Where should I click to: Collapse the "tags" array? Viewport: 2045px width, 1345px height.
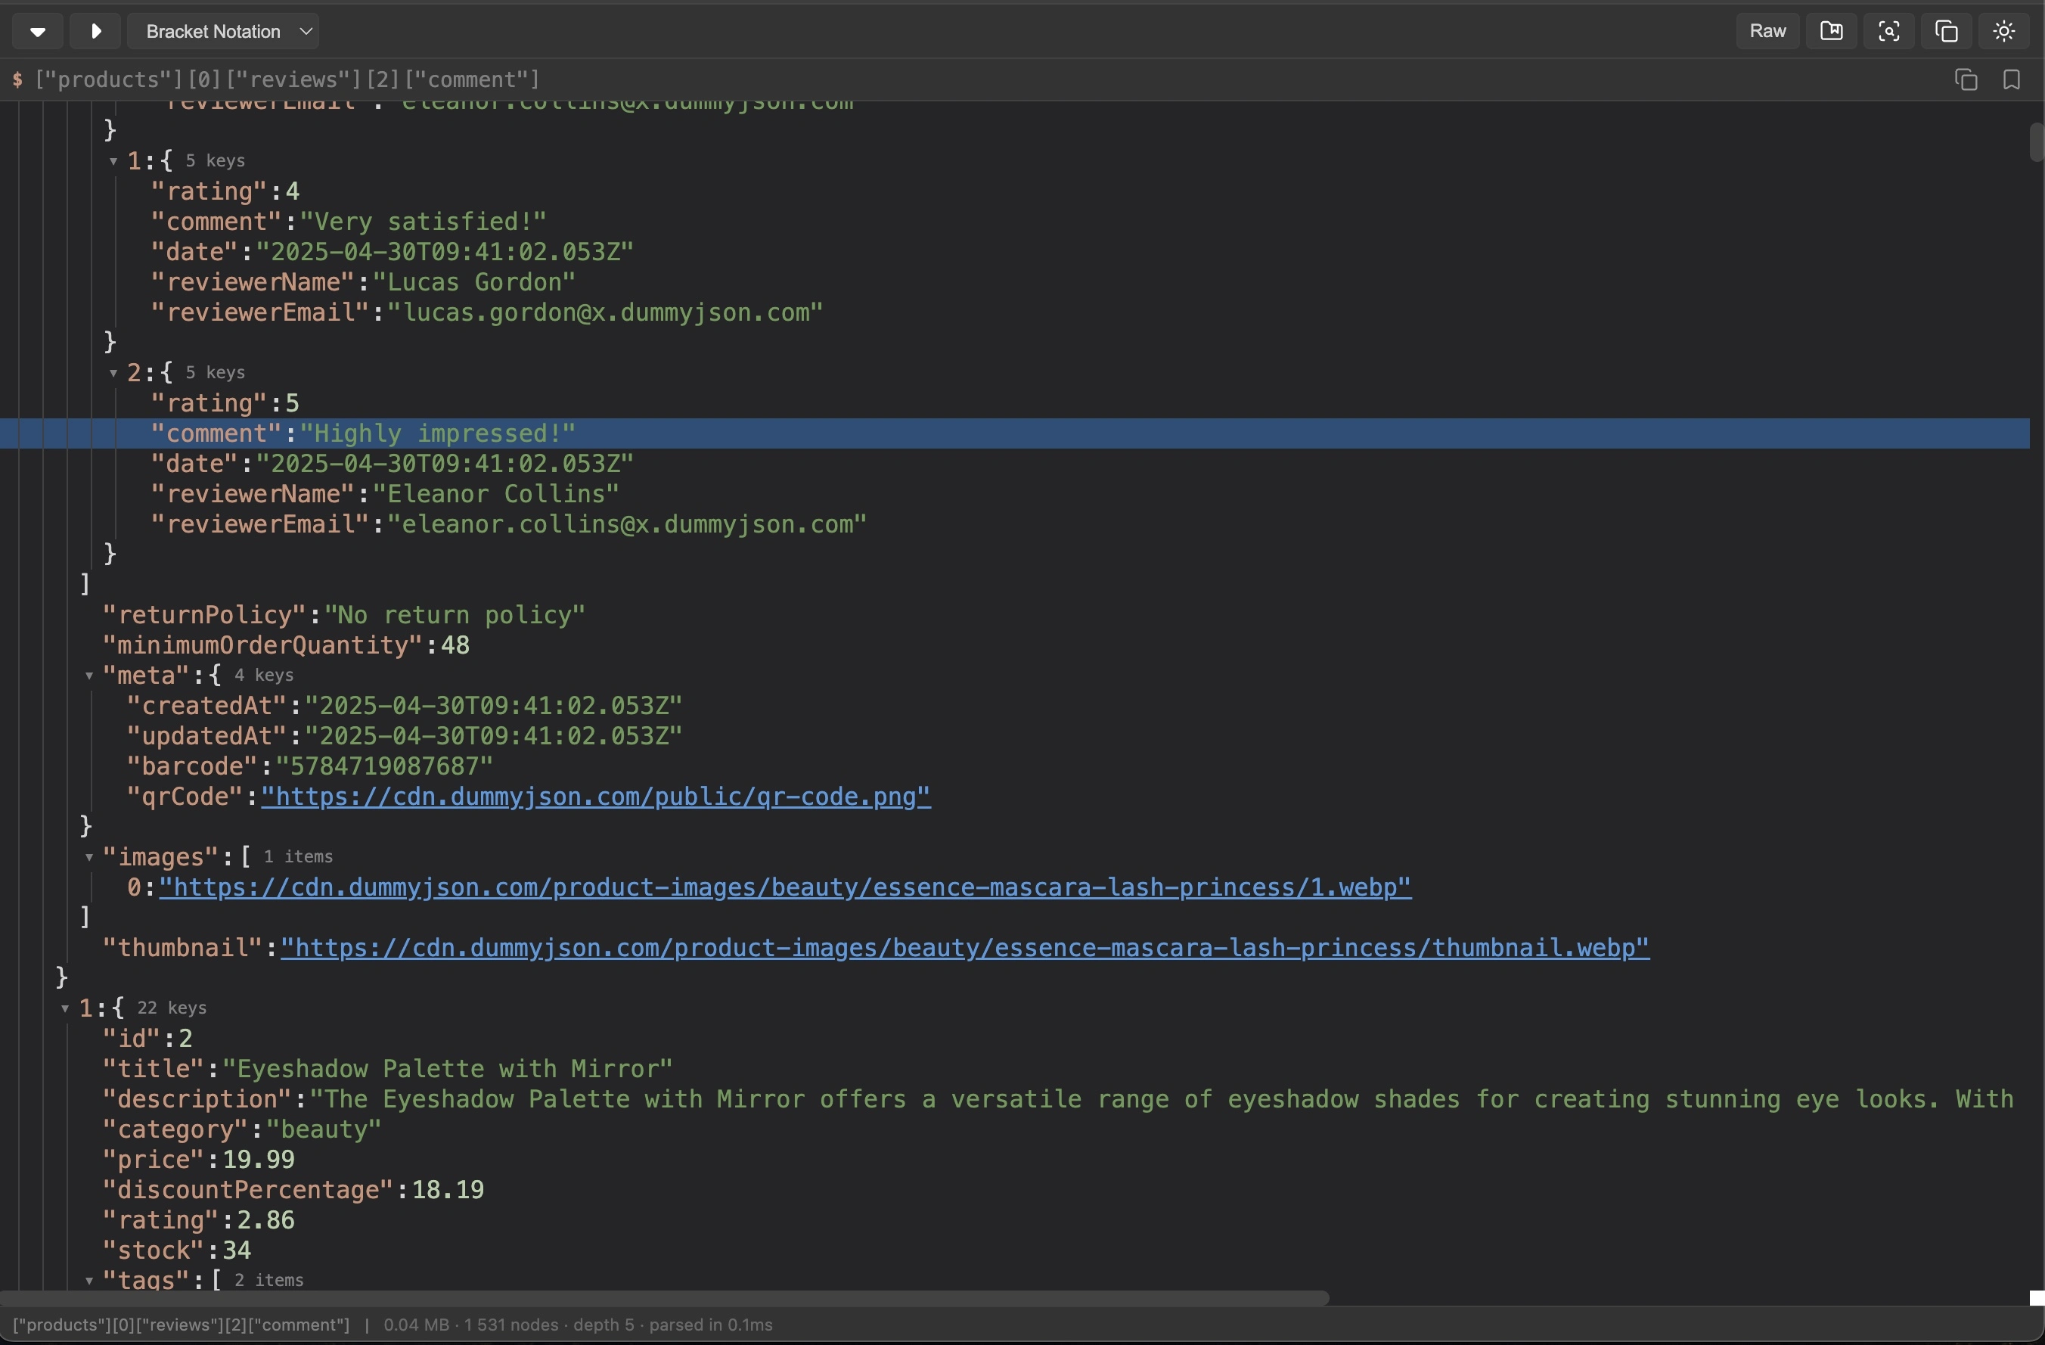[x=89, y=1281]
